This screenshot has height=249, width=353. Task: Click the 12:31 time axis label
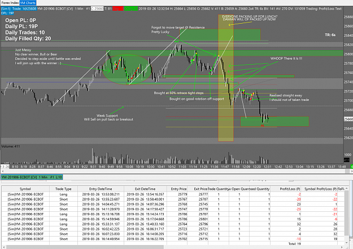pos(268,167)
